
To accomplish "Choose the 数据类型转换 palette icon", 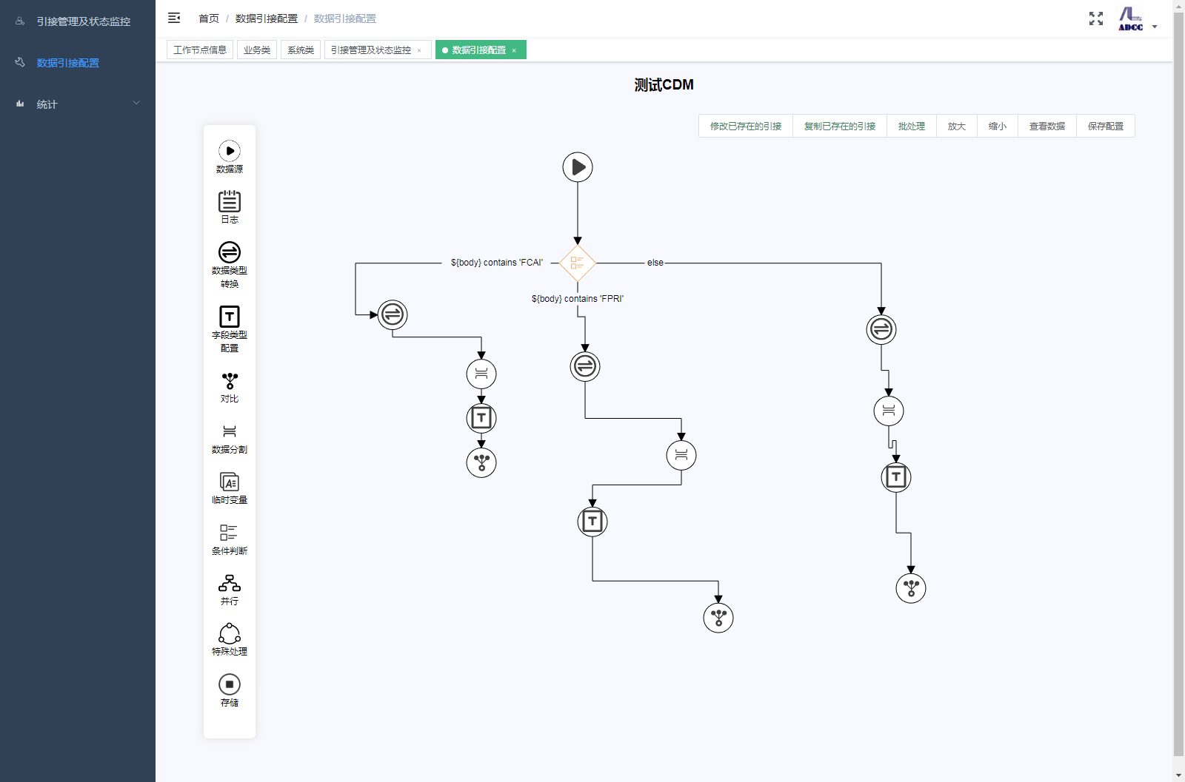I will coord(230,252).
